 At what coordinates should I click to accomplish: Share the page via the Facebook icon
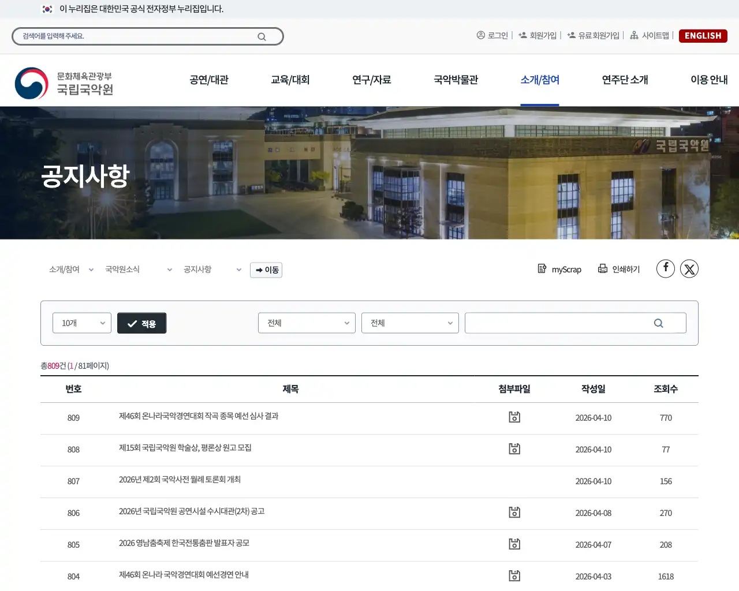tap(665, 268)
